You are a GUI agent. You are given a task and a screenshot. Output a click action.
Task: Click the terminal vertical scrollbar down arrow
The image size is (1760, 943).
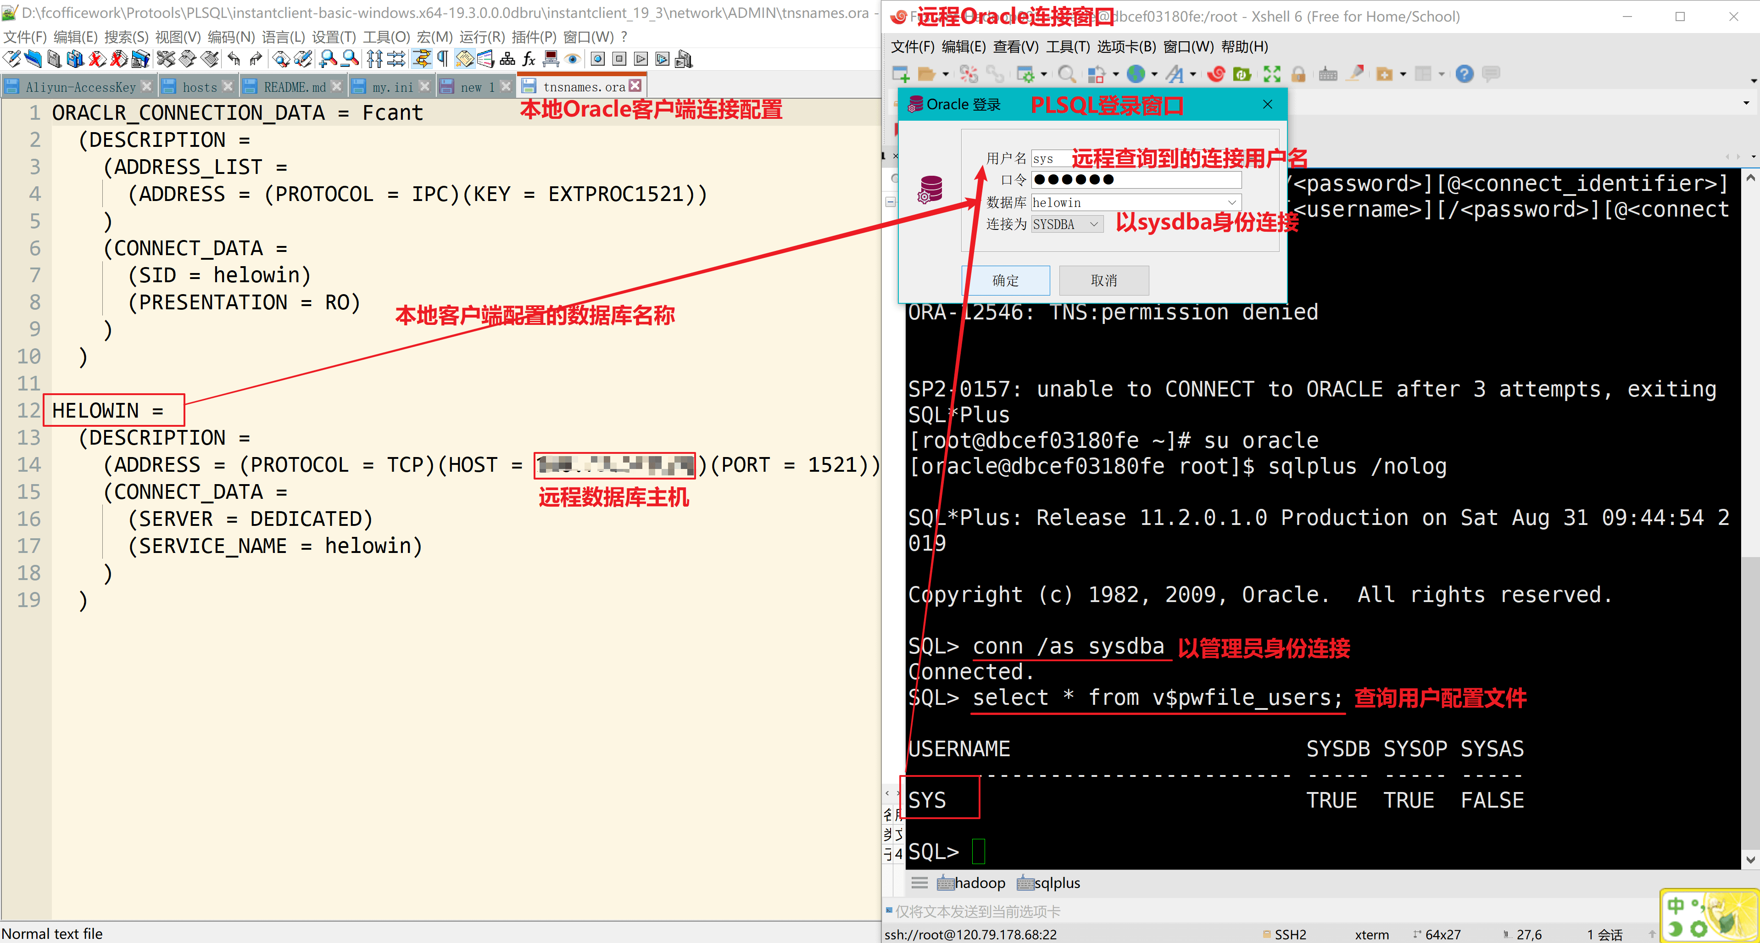tap(1750, 859)
